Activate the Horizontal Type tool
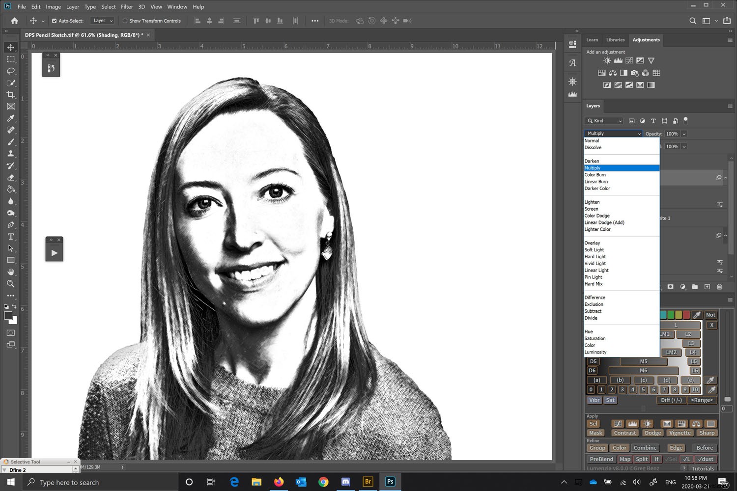Viewport: 737px width, 491px height. pyautogui.click(x=10, y=236)
